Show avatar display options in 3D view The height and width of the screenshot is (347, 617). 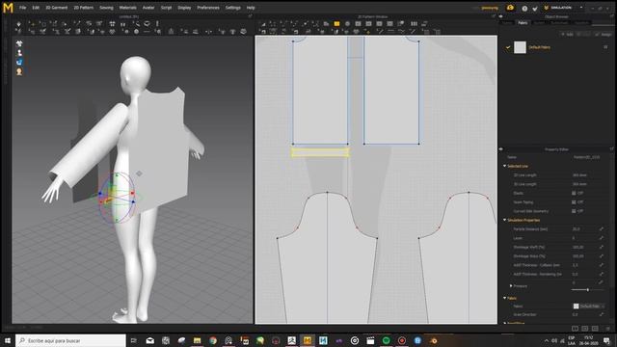click(x=19, y=53)
